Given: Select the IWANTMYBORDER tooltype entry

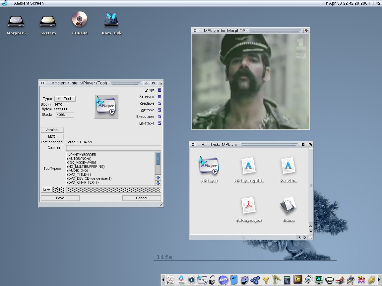Looking at the screenshot, I should [x=82, y=155].
